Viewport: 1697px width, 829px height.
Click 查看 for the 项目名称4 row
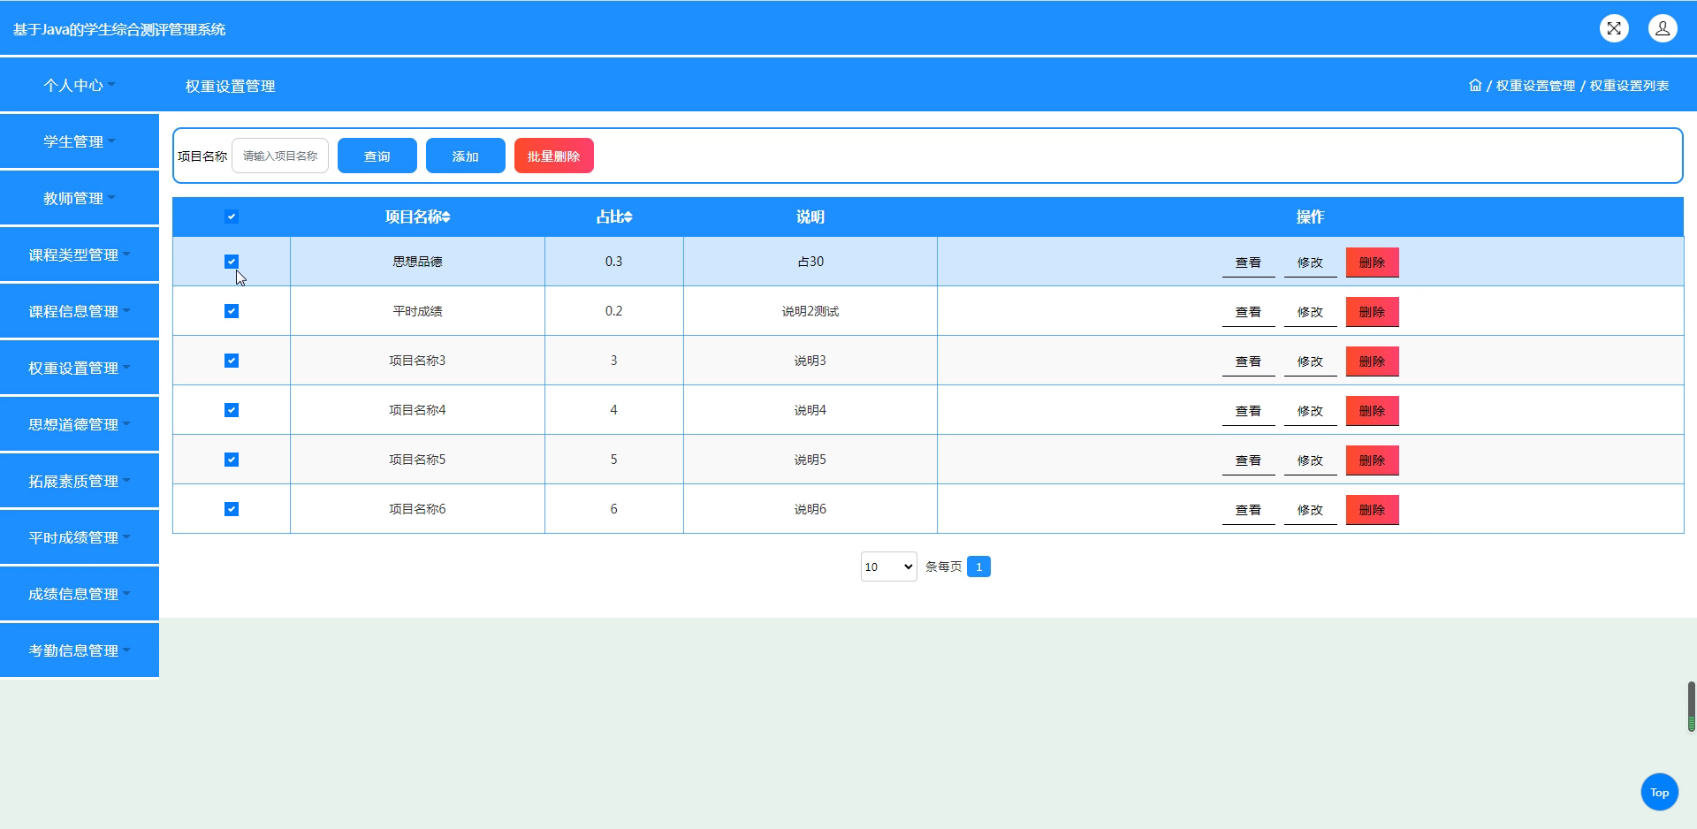[x=1248, y=411]
